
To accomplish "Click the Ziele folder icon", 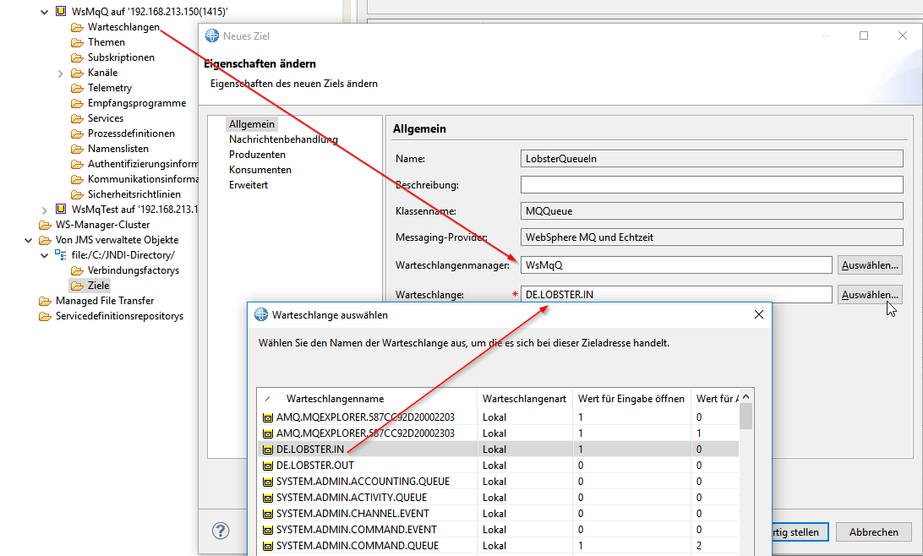I will coord(77,286).
